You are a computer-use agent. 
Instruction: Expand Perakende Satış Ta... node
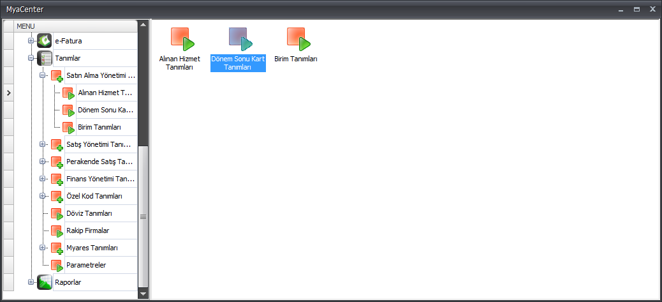click(42, 162)
